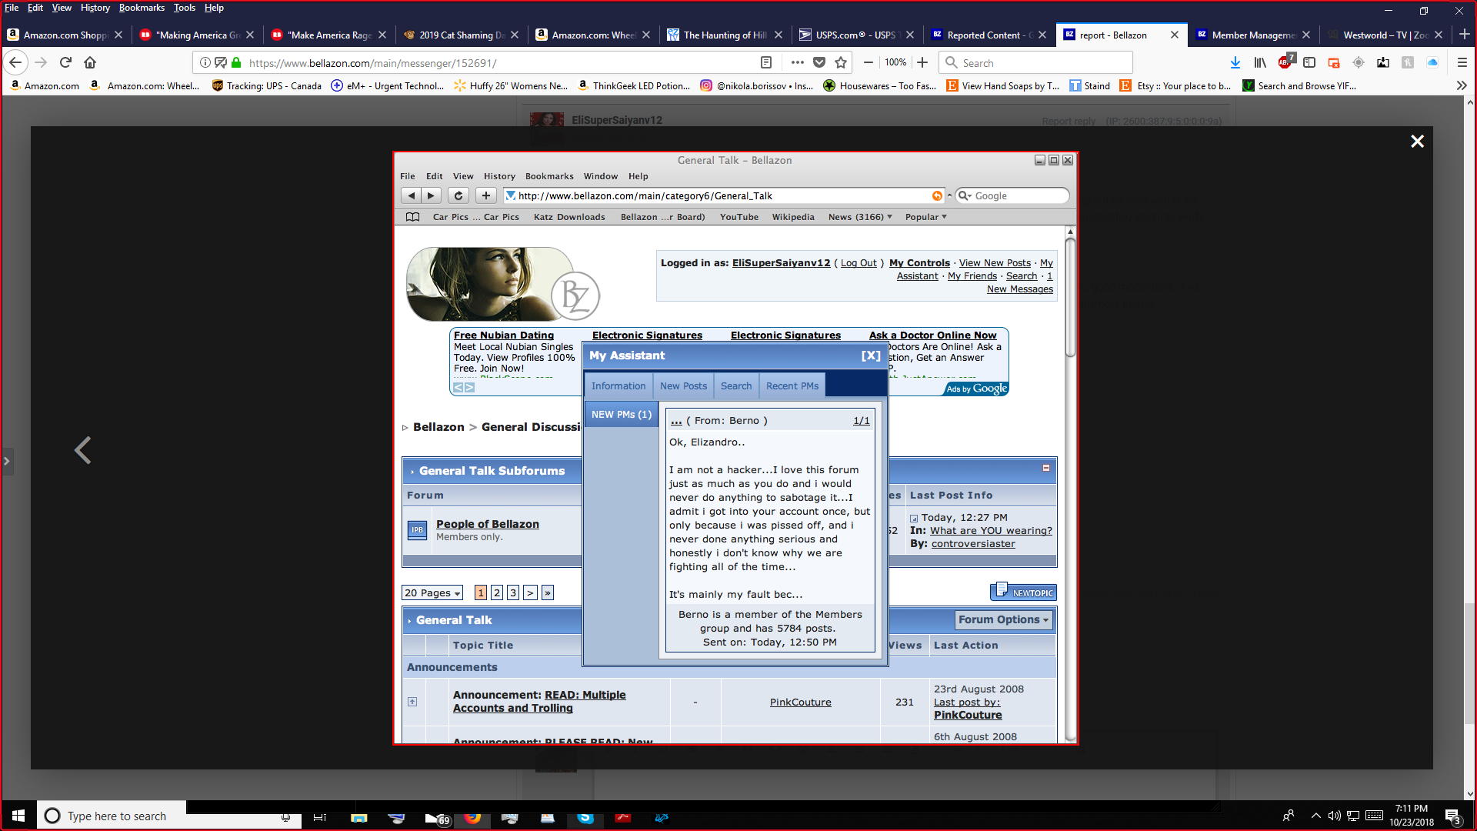1477x831 pixels.
Task: Go to the Firefox home page
Action: [90, 62]
